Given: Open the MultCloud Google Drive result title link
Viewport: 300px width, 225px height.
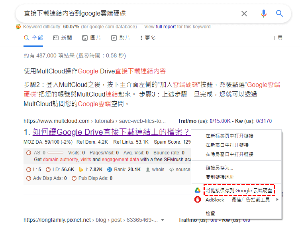Looking at the screenshot, I should point(112,132).
